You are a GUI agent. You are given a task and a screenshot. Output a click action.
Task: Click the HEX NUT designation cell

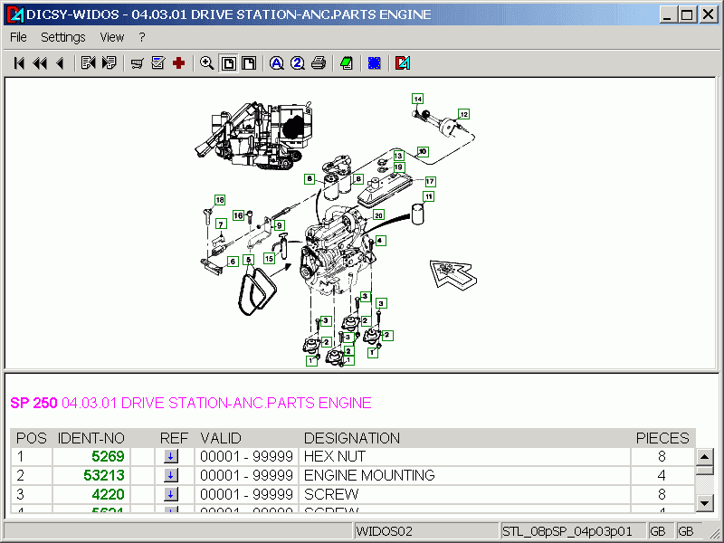pos(464,457)
